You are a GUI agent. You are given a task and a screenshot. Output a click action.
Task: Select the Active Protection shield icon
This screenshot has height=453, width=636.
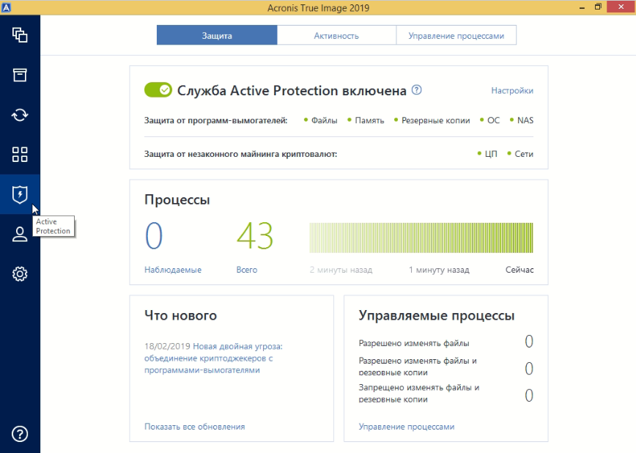click(20, 194)
